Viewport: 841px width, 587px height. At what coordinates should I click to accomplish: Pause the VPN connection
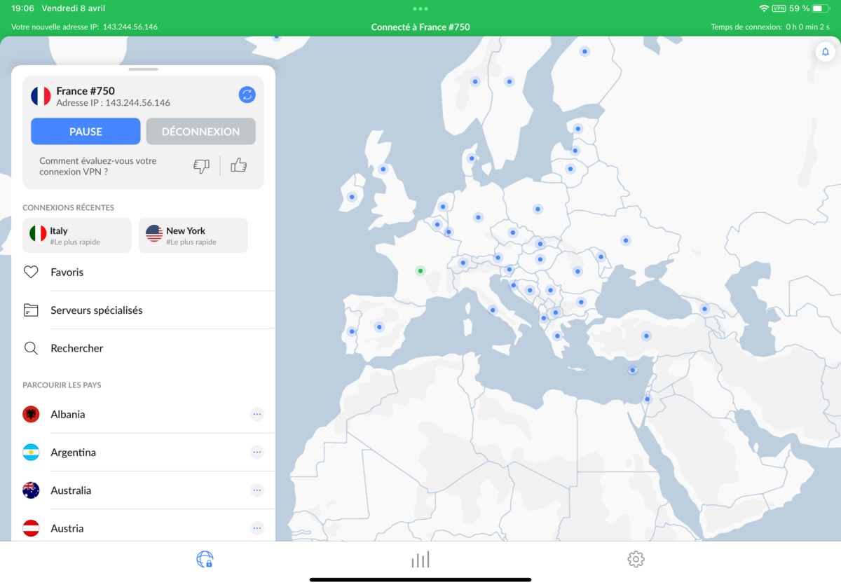86,131
